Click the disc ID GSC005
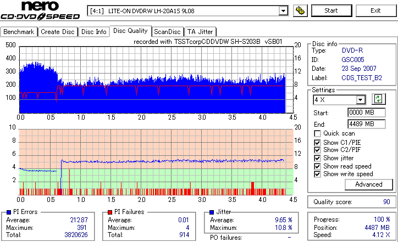 (353, 60)
